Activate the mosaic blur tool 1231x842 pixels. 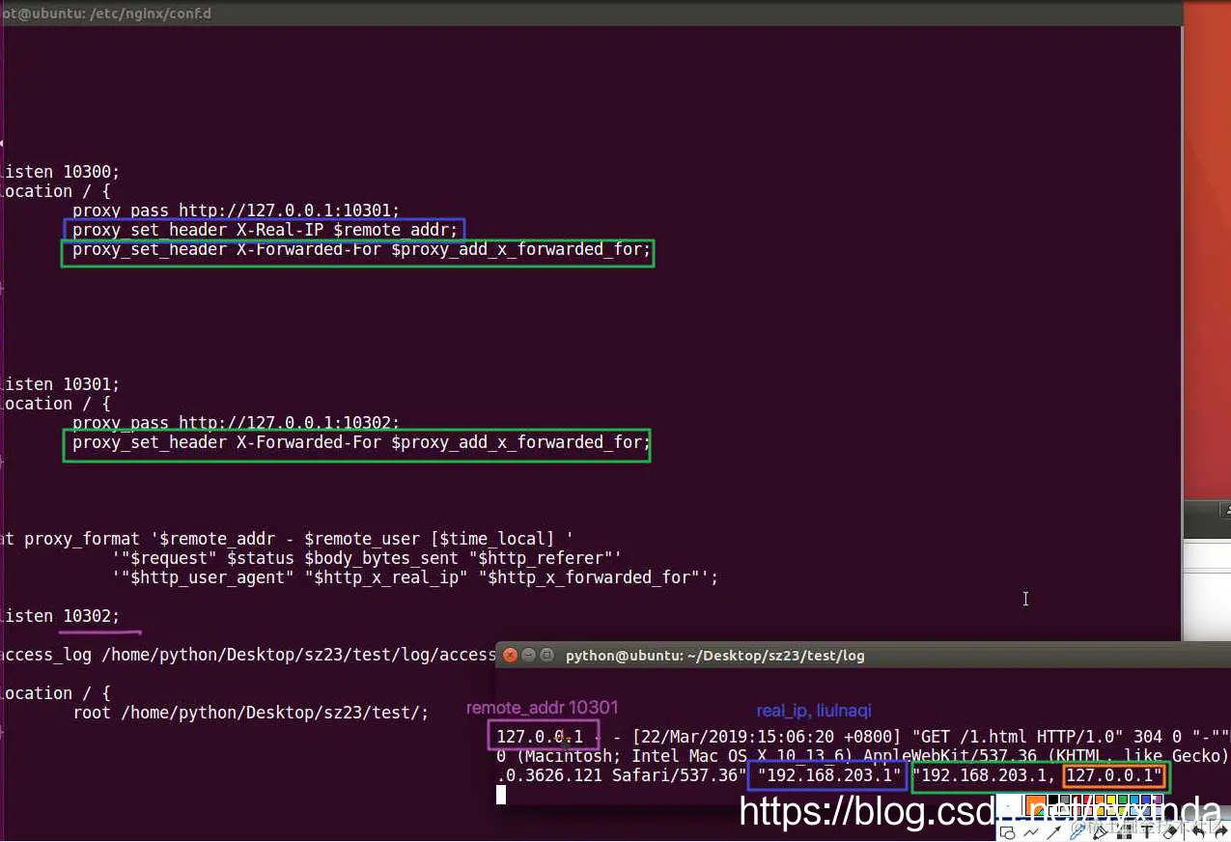1124,832
